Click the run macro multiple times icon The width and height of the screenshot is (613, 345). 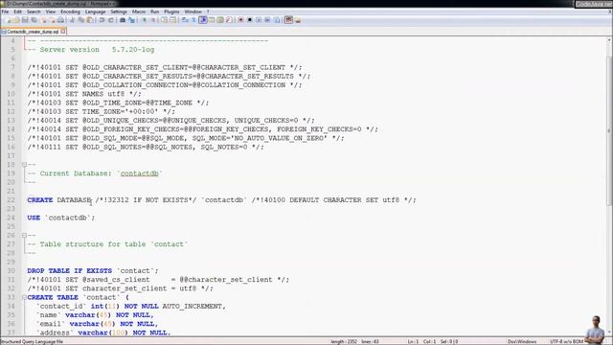click(267, 20)
